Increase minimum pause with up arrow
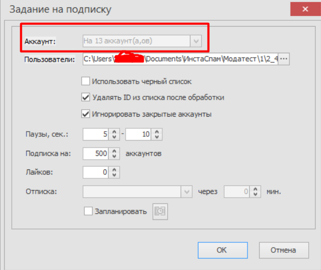This screenshot has height=270, width=321. 114,132
